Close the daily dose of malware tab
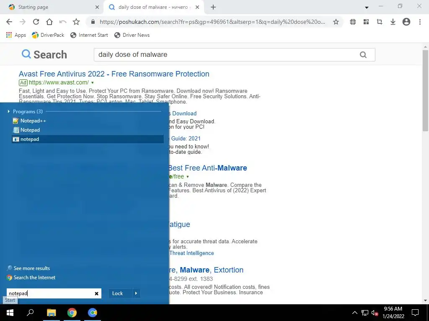The height and width of the screenshot is (321, 429). 197,8
